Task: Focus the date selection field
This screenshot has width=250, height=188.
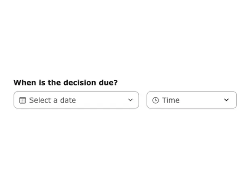Action: [x=76, y=100]
